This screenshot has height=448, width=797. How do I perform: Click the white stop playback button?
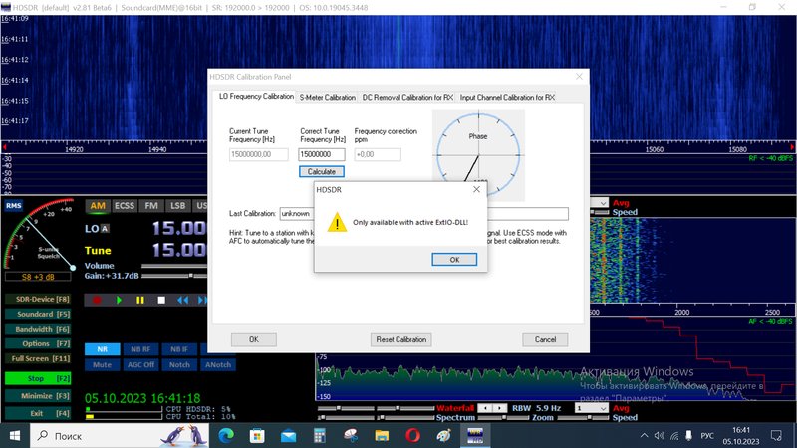tap(161, 301)
